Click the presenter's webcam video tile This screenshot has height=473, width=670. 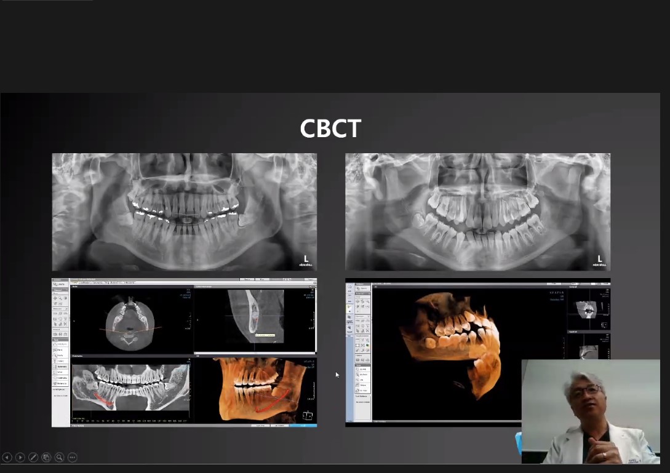coord(590,411)
